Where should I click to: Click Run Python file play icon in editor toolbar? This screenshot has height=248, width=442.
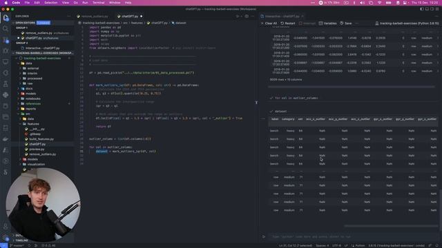coord(238,17)
